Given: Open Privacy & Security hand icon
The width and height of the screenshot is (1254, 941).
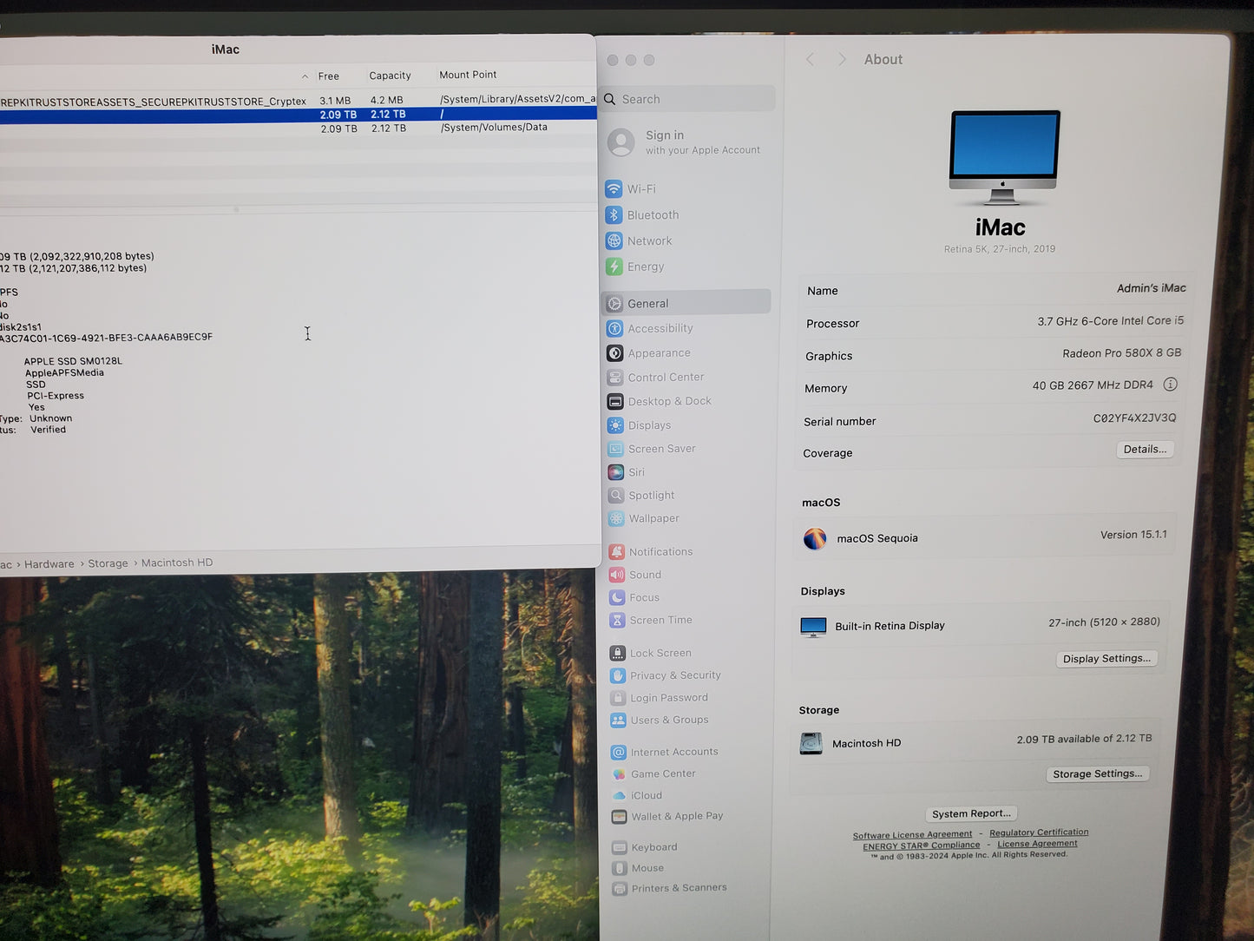Looking at the screenshot, I should tap(618, 675).
